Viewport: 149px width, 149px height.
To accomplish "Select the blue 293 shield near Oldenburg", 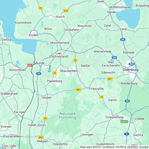I will 132,64.
